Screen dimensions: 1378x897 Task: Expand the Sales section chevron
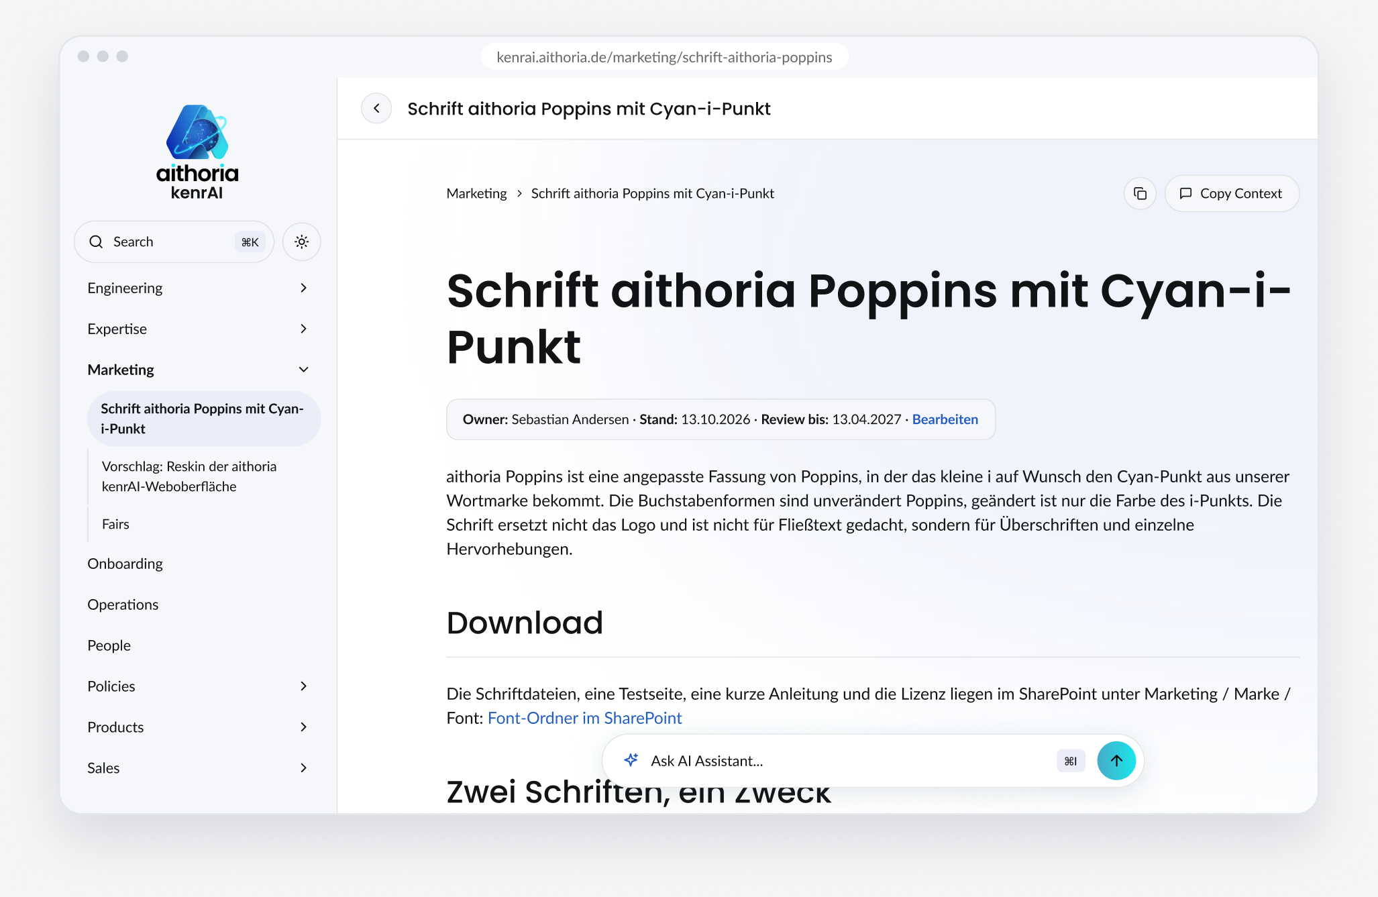pyautogui.click(x=303, y=768)
